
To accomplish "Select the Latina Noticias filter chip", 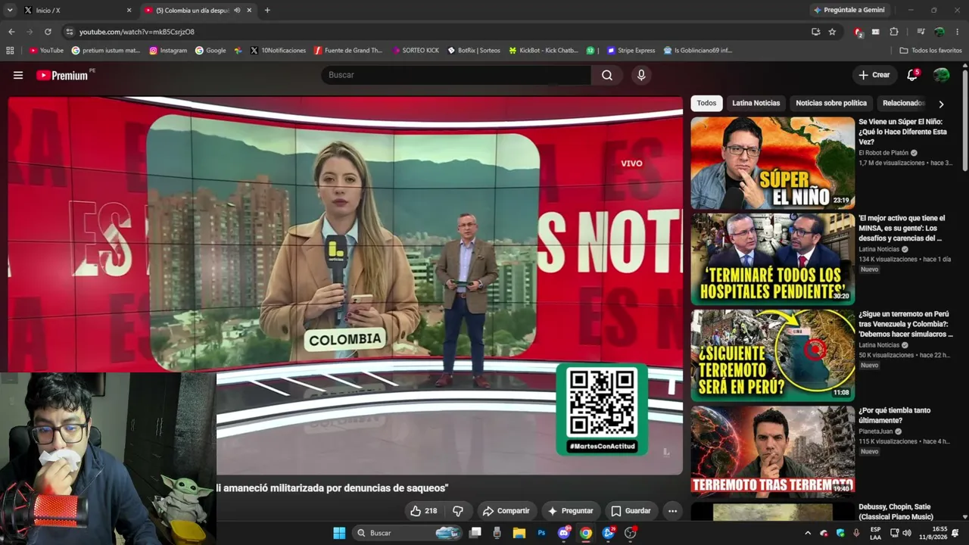I will click(756, 103).
